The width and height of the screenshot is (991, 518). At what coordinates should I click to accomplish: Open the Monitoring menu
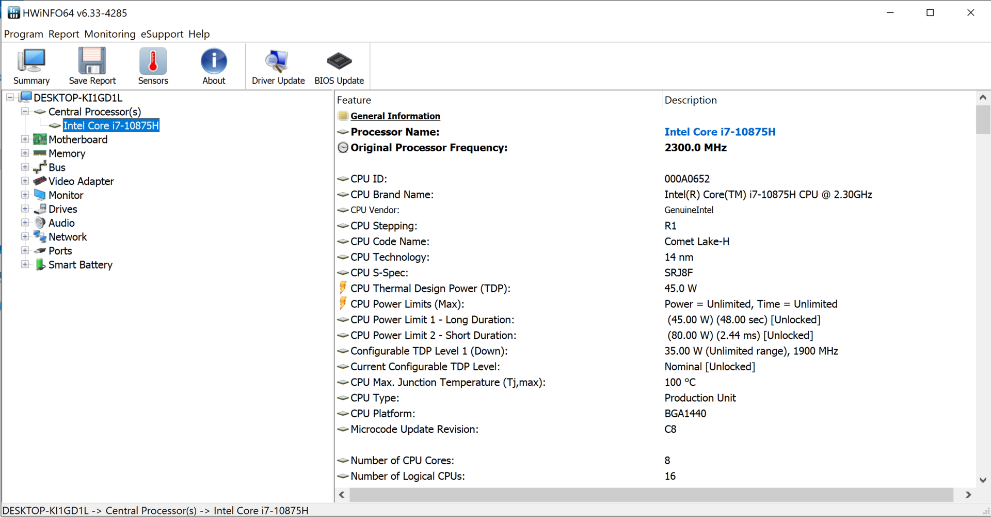pyautogui.click(x=110, y=34)
